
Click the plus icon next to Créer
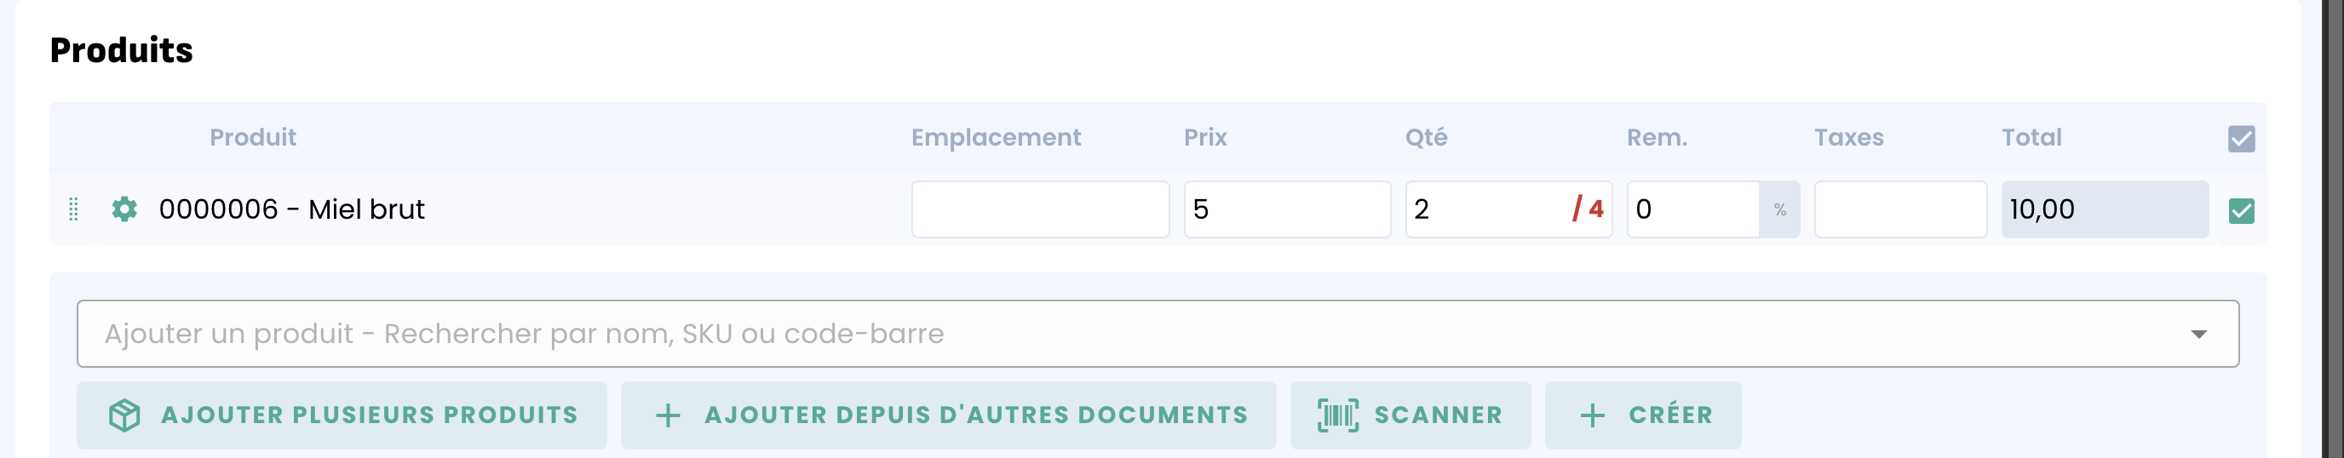pyautogui.click(x=1593, y=415)
